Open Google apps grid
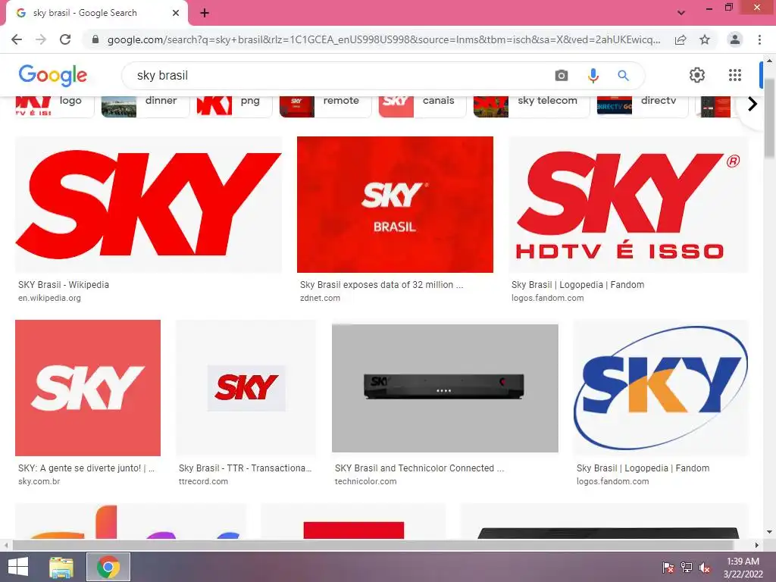The width and height of the screenshot is (776, 582). [x=735, y=75]
